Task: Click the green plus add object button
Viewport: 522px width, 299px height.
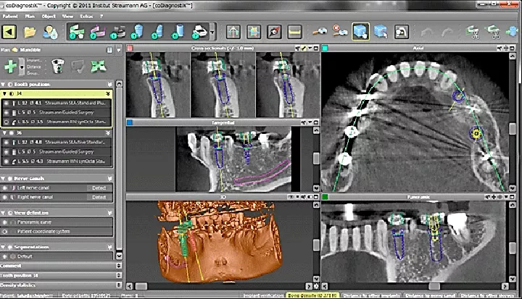Action: click(x=10, y=67)
